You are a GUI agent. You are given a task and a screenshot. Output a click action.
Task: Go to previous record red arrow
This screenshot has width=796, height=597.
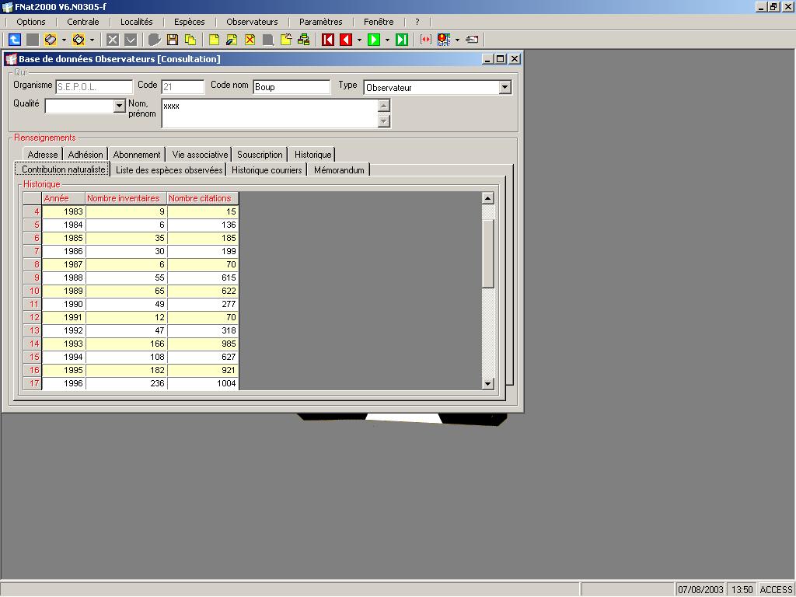pos(346,40)
